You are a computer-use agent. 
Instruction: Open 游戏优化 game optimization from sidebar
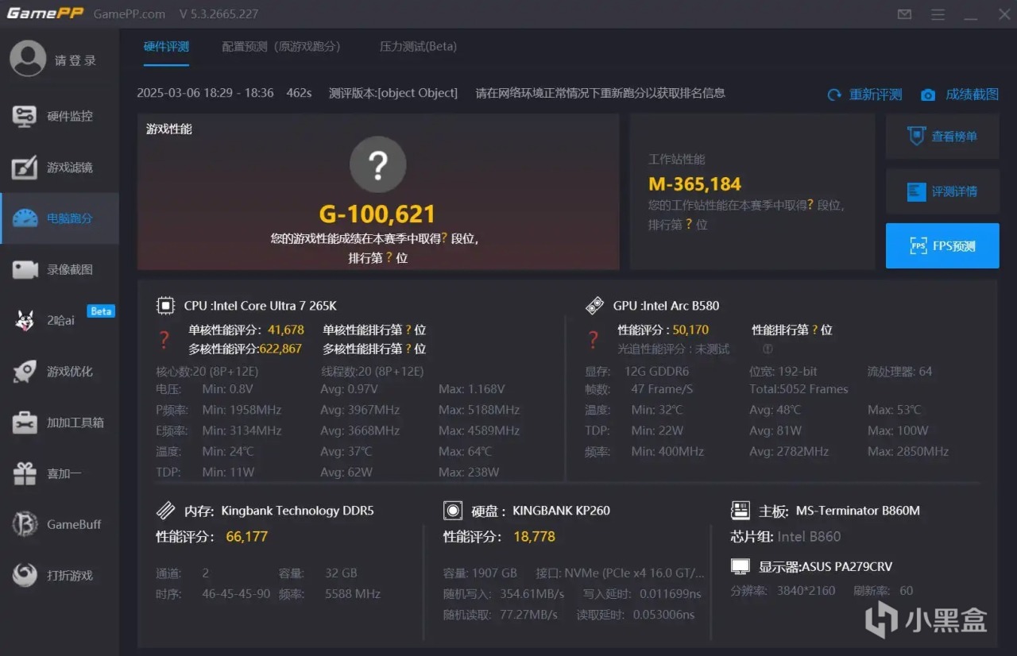click(60, 371)
